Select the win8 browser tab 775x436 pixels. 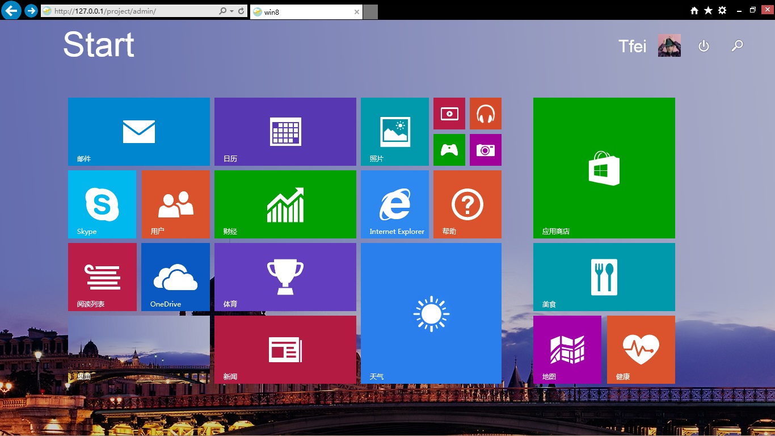(306, 12)
